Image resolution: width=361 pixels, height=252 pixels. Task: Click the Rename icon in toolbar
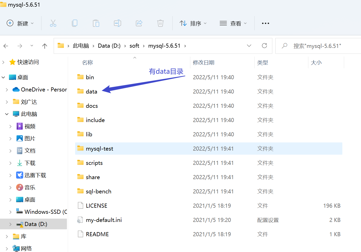click(x=118, y=23)
